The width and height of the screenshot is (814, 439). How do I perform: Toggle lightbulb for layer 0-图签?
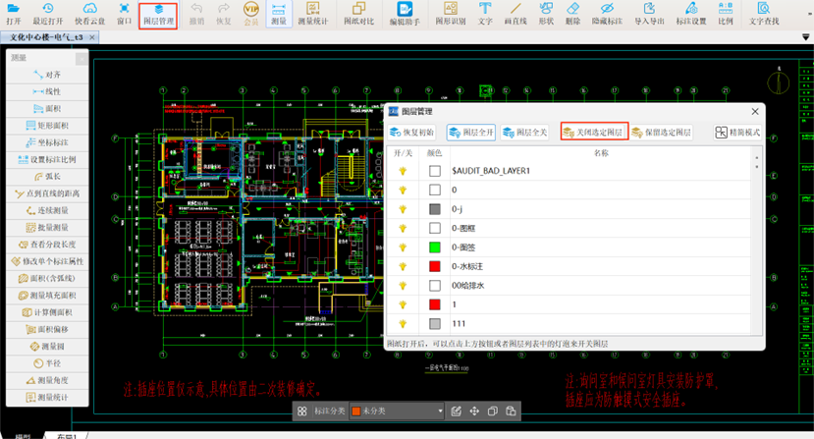tap(403, 247)
